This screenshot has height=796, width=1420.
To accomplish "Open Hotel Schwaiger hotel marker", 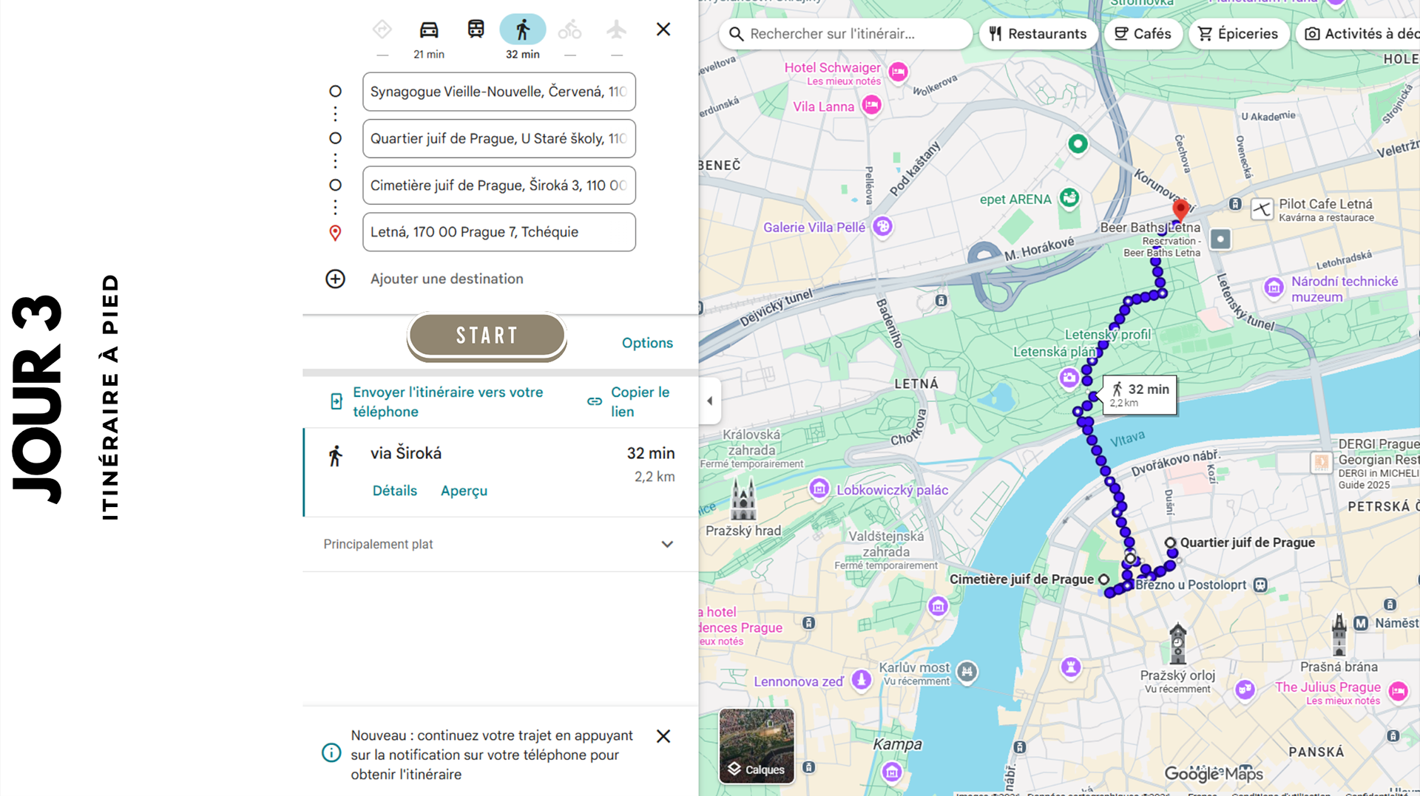I will (898, 72).
